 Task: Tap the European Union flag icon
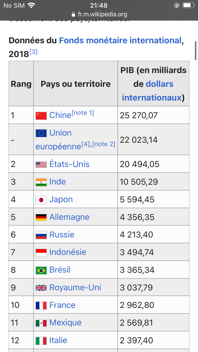41,133
